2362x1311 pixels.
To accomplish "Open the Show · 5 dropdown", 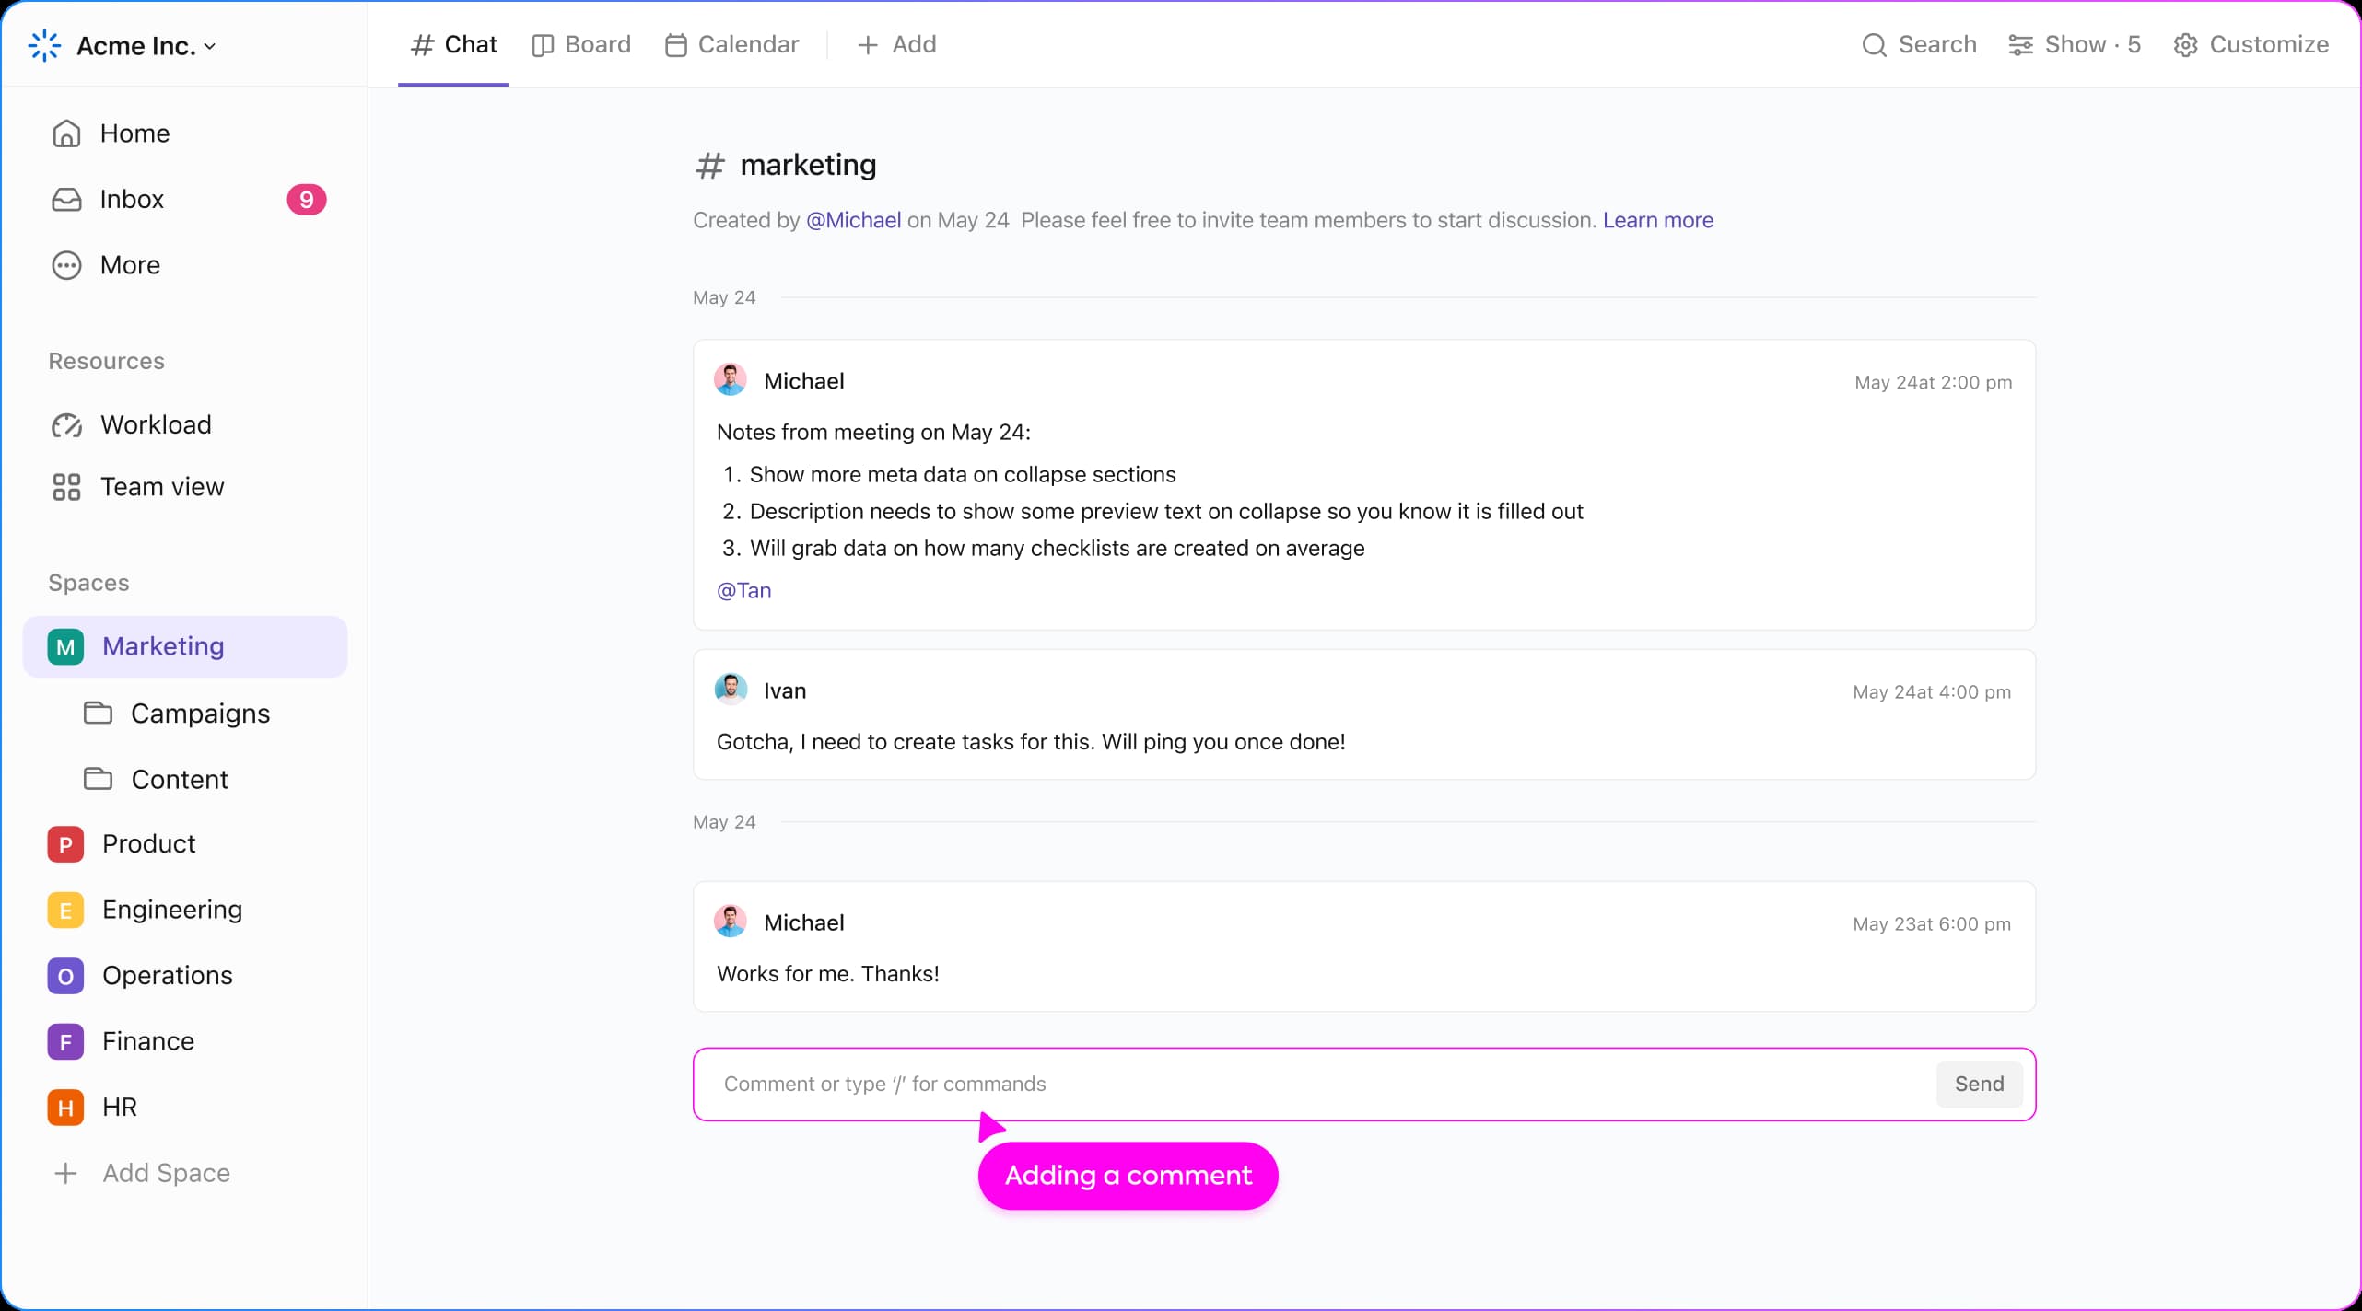I will (2075, 43).
